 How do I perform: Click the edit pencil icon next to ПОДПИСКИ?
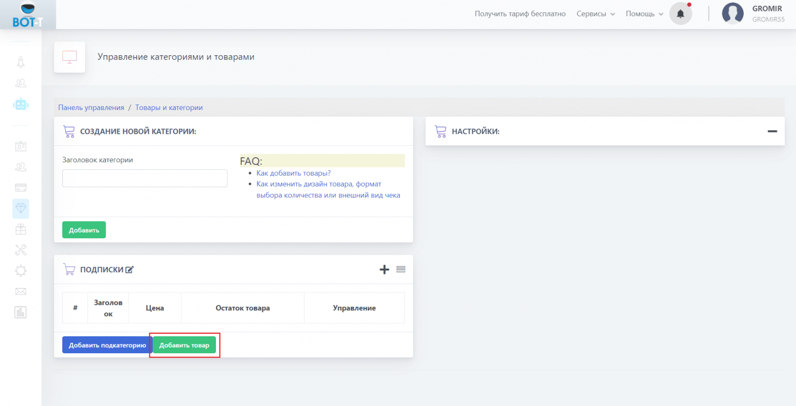click(x=129, y=270)
